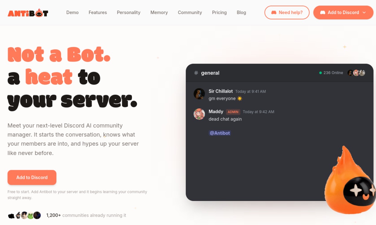Image resolution: width=376 pixels, height=225 pixels.
Task: Click the ADMIN badge
Action: (233, 112)
